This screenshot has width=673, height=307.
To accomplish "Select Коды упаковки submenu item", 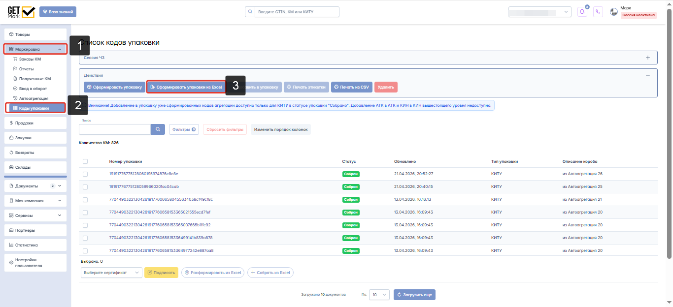I will click(x=35, y=108).
